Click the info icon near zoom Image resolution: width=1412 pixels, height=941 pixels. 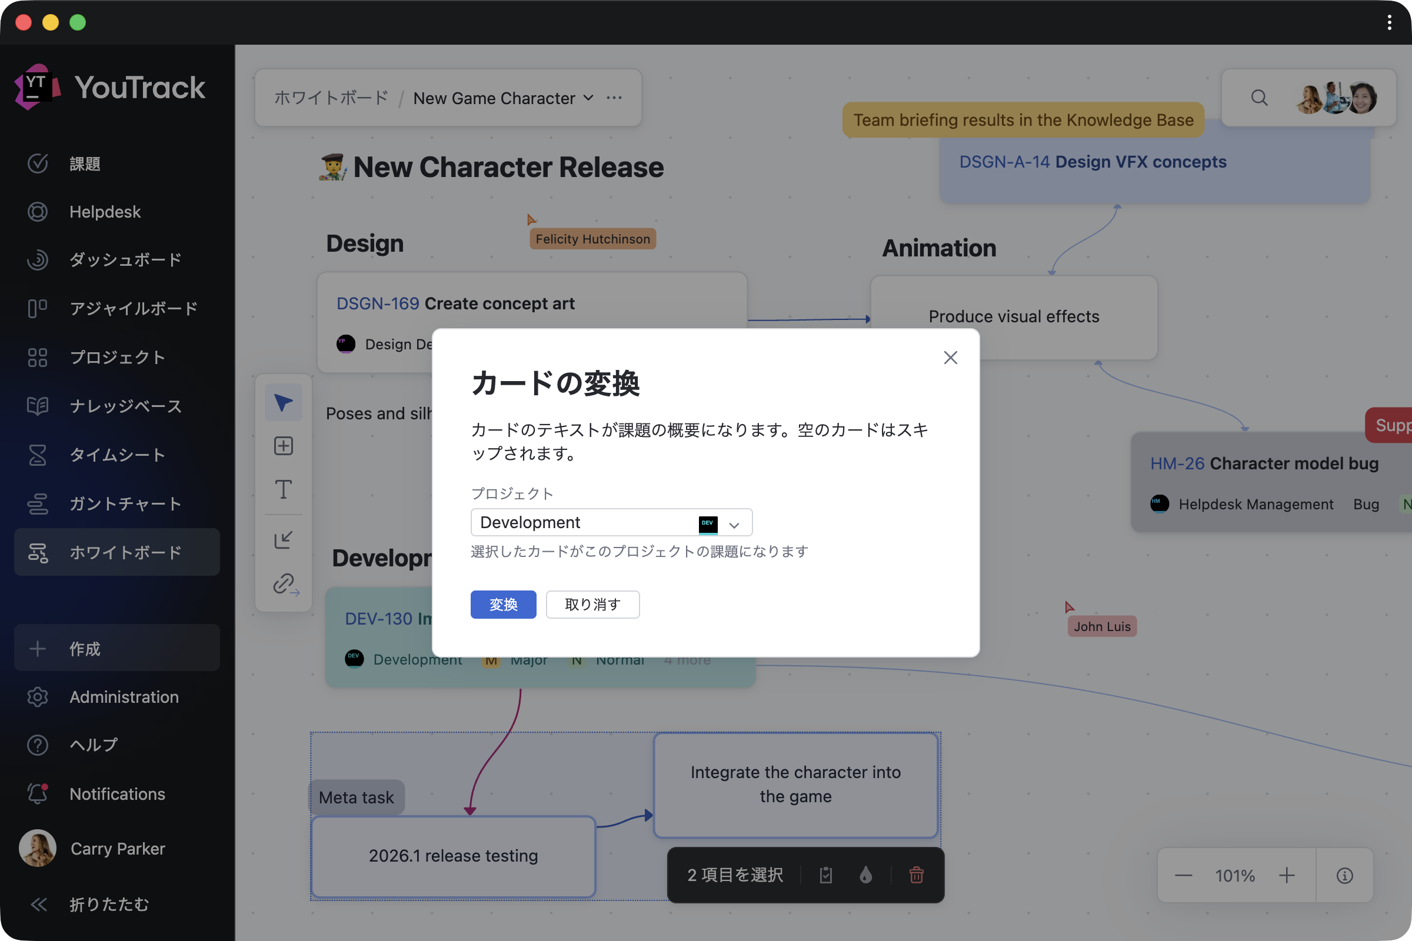click(1344, 876)
